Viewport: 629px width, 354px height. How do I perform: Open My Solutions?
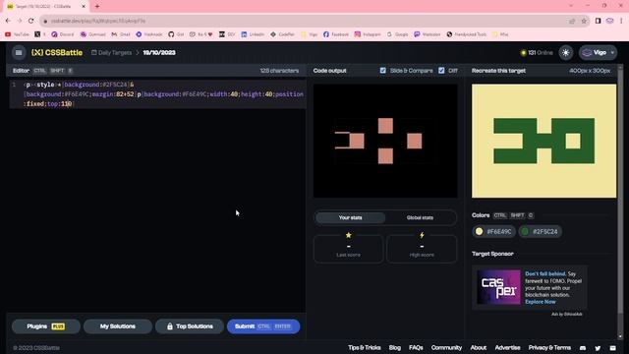point(118,326)
